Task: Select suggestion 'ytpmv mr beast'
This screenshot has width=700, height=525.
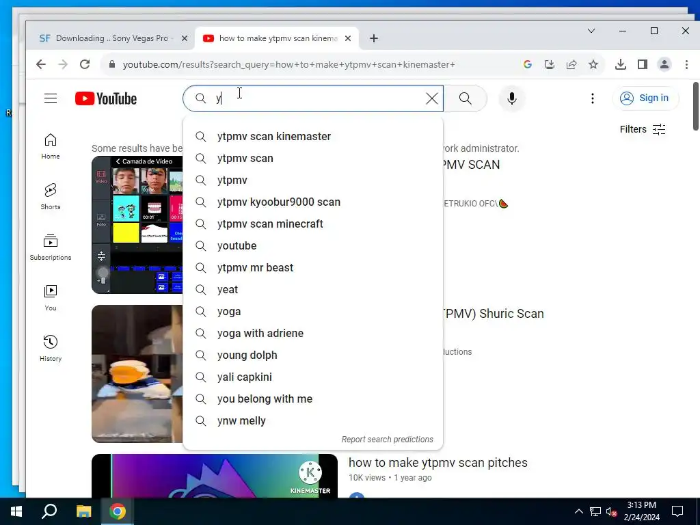Action: 313,267
